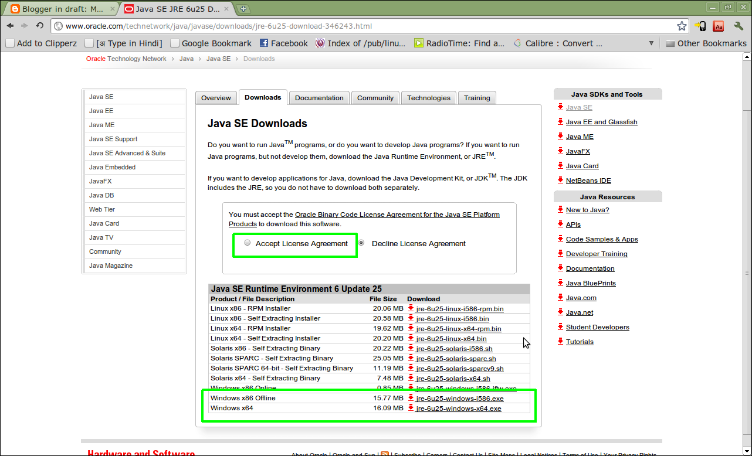Click the RadioTime bookmark icon

coord(419,43)
